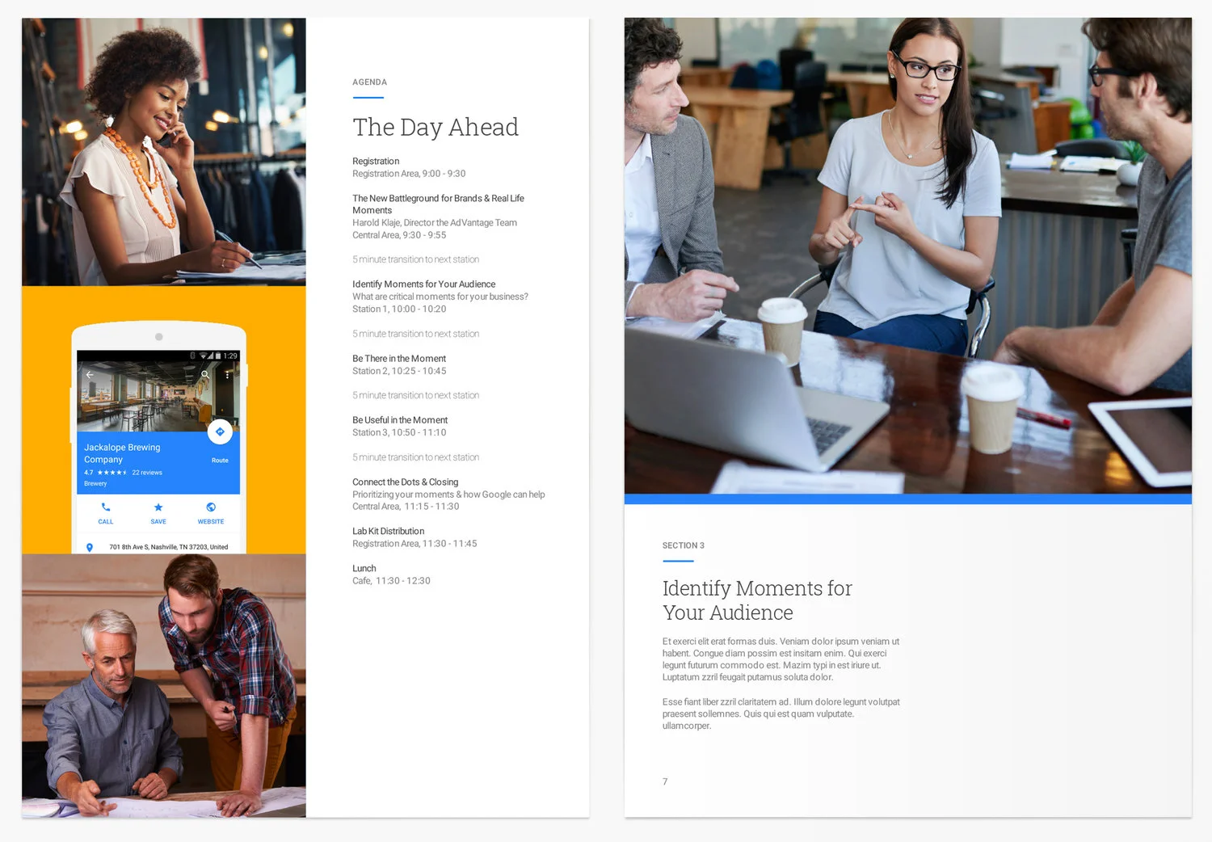This screenshot has width=1212, height=842.
Task: Click the woman-on-phone photo
Action: (x=164, y=152)
